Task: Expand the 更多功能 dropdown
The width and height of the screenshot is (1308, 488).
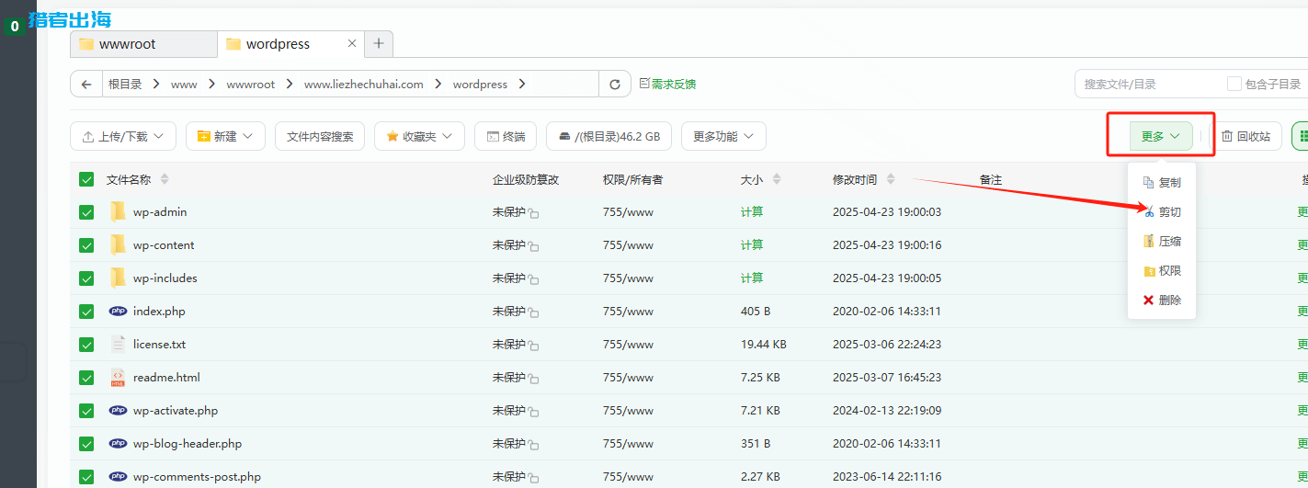Action: [723, 136]
